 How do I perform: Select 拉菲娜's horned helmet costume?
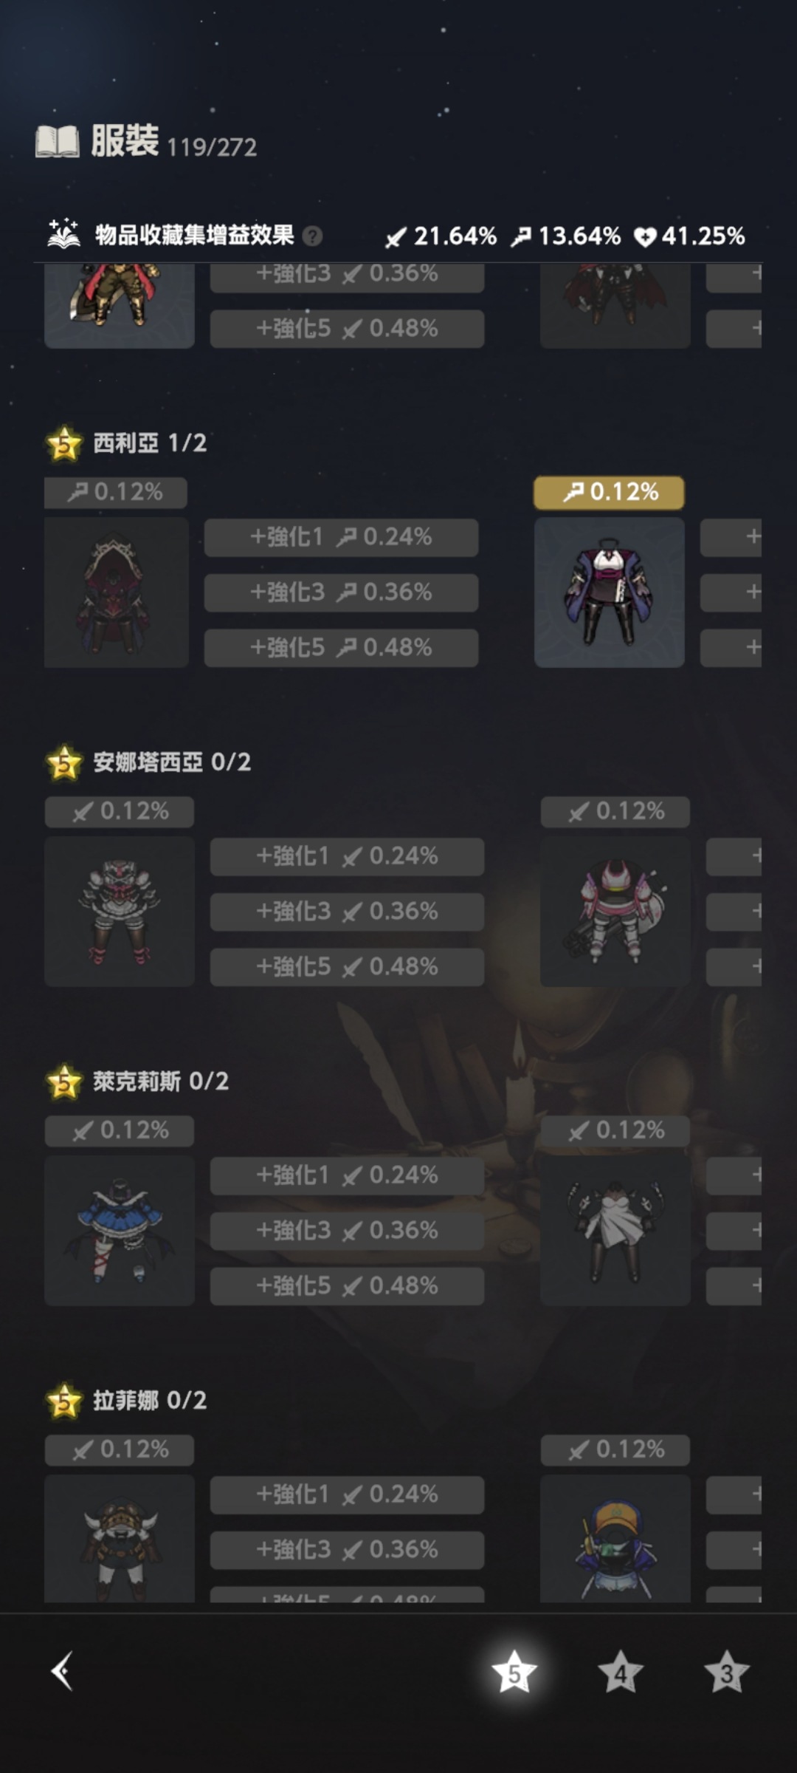click(120, 1538)
